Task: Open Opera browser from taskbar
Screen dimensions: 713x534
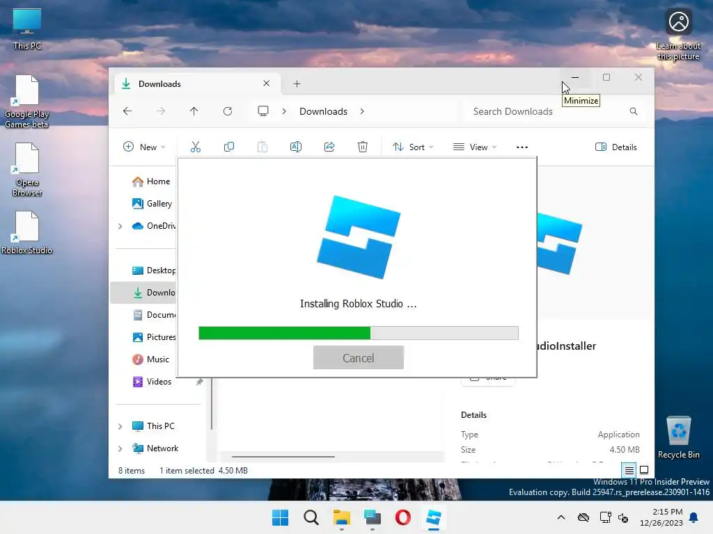Action: [403, 517]
